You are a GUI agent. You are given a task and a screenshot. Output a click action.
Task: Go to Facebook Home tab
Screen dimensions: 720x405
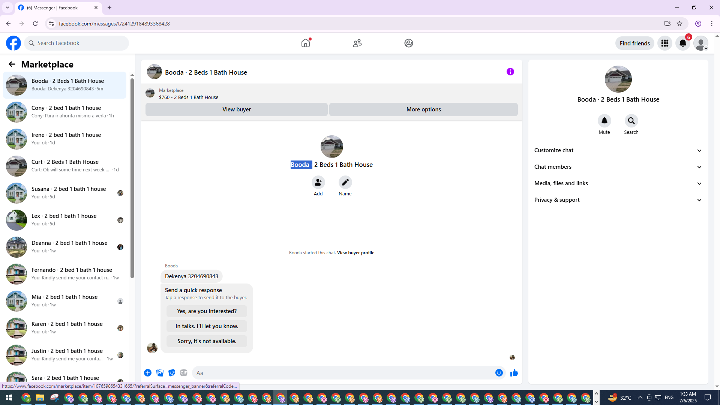(306, 43)
